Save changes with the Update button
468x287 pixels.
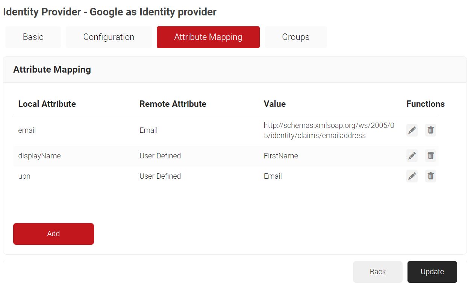pyautogui.click(x=432, y=272)
